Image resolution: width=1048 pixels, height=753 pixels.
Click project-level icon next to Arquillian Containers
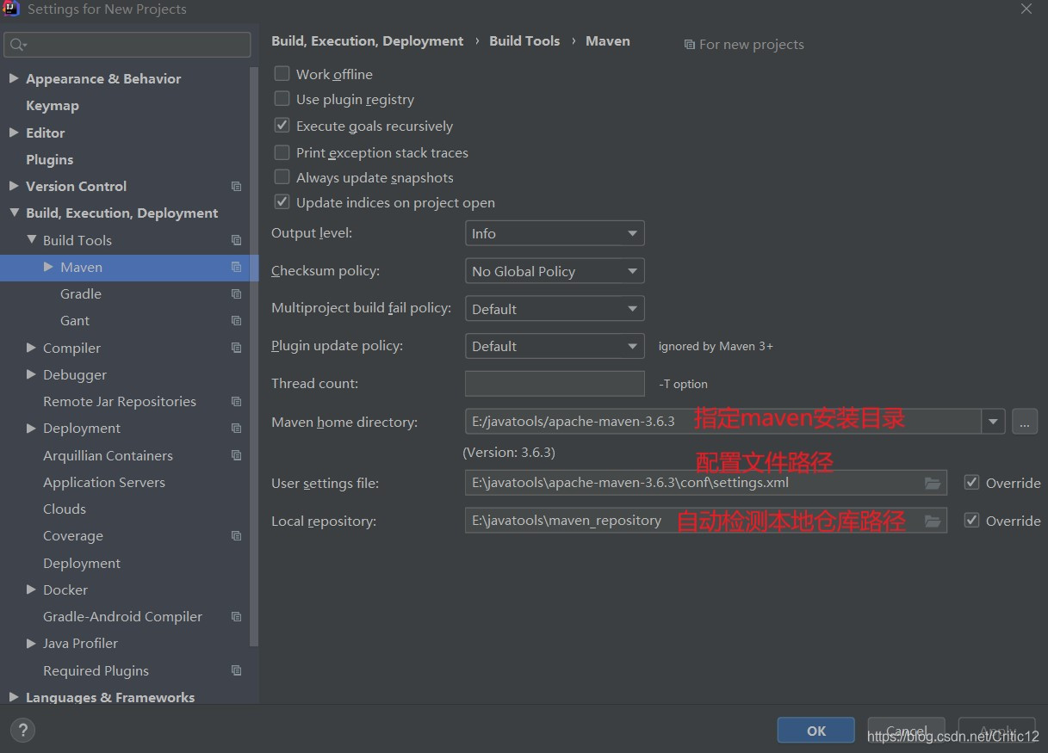236,456
